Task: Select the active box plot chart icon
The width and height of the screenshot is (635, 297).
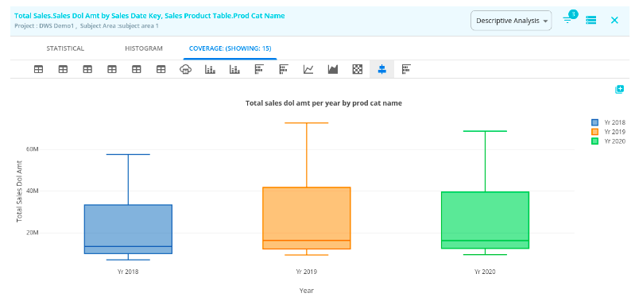Action: click(x=382, y=70)
